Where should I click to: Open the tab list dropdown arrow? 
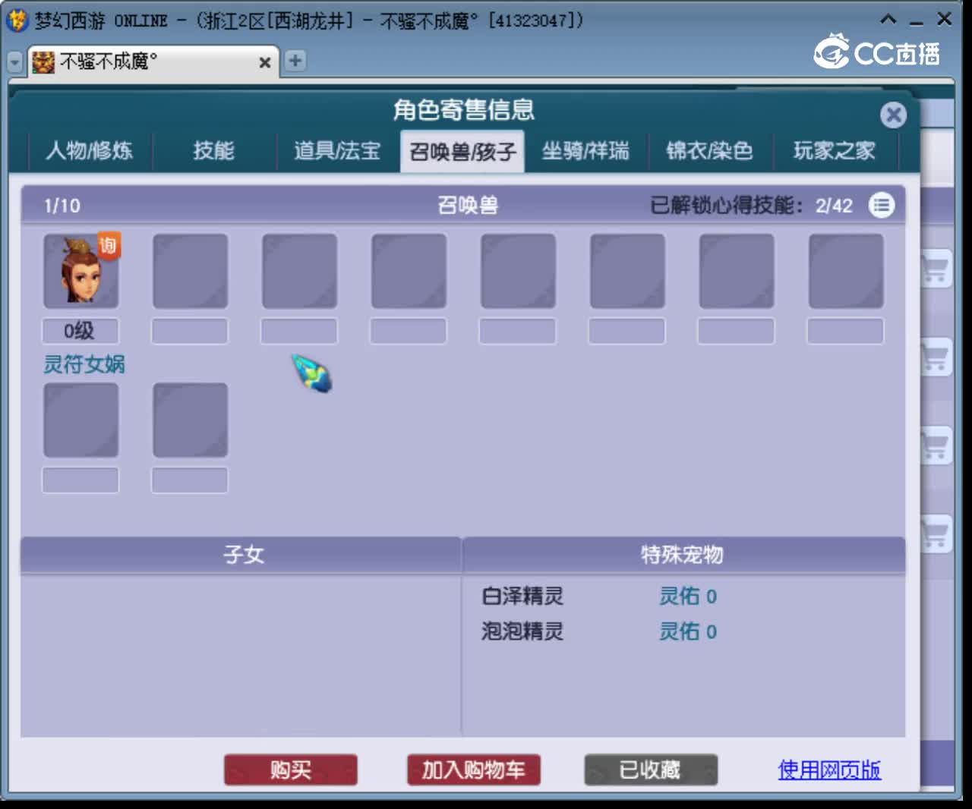(14, 61)
